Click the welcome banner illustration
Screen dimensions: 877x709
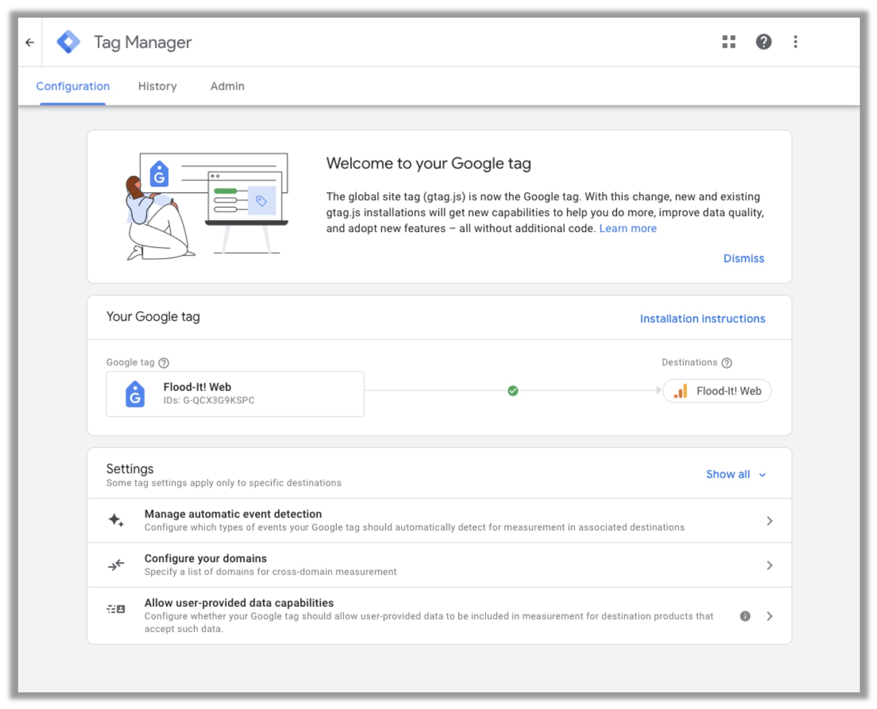point(207,206)
